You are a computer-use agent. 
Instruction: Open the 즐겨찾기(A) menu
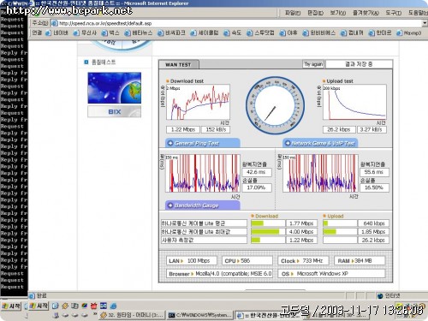[366, 13]
